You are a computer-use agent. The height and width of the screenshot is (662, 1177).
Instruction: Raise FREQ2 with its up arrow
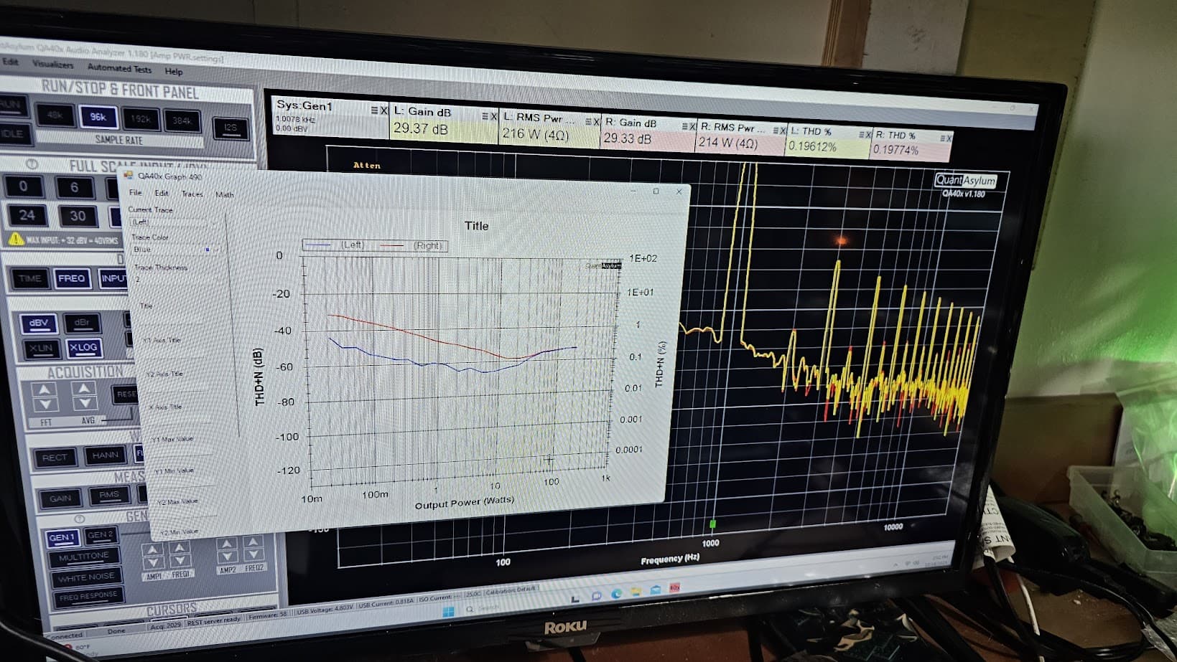(253, 542)
